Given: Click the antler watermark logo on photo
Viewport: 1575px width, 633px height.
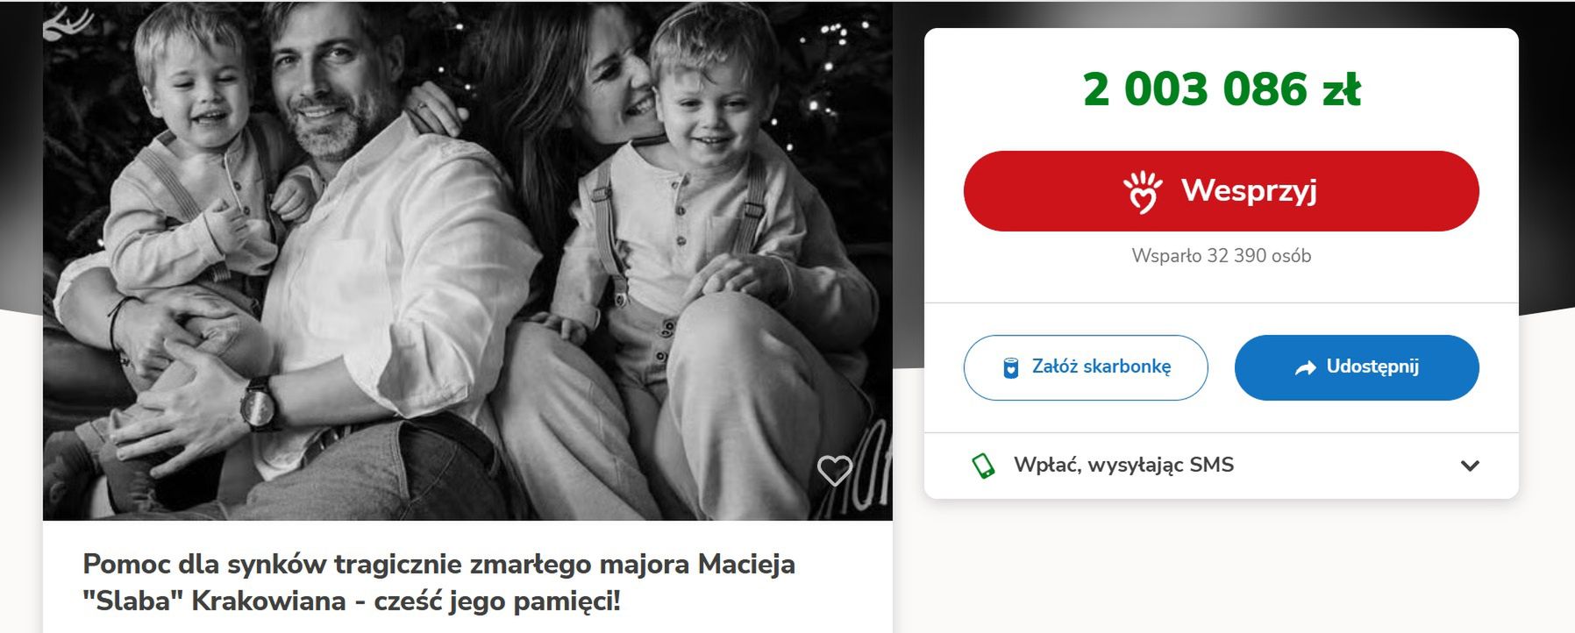Looking at the screenshot, I should [68, 22].
